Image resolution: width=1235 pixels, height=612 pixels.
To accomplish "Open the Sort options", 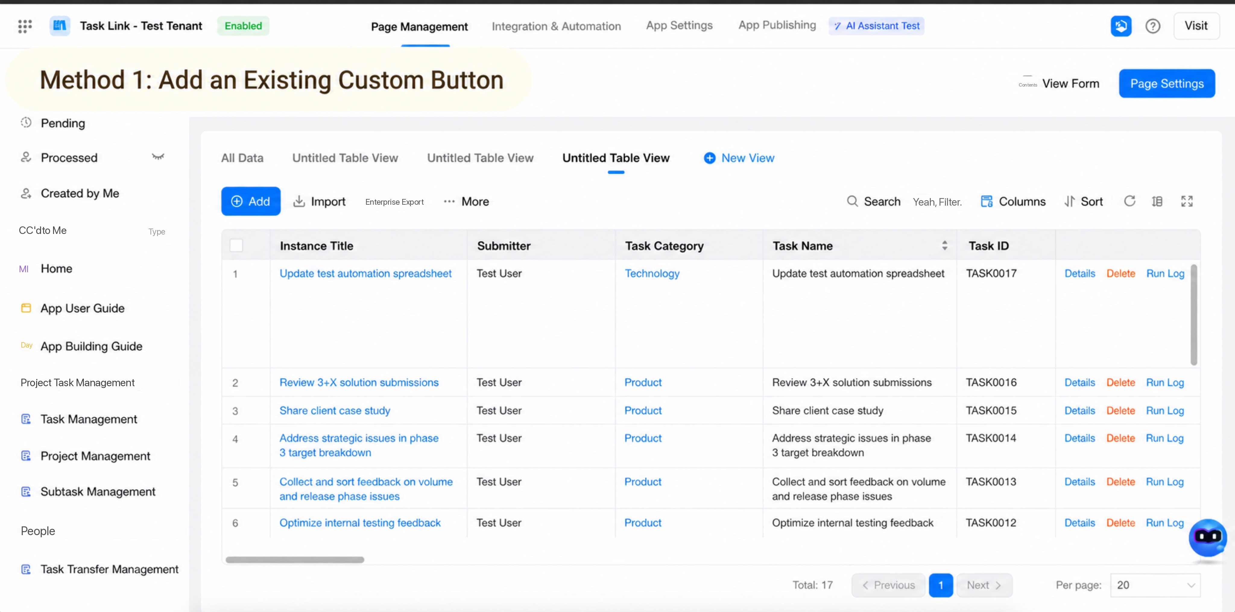I will [x=1084, y=201].
